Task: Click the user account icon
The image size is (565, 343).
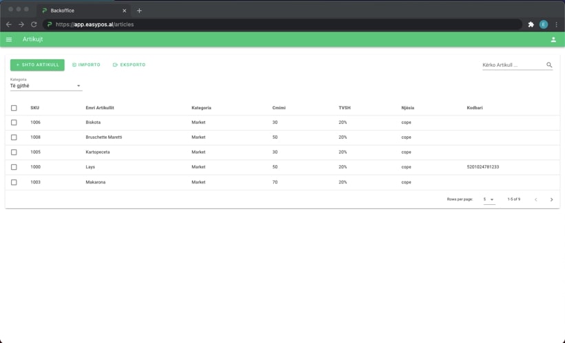Action: click(553, 40)
